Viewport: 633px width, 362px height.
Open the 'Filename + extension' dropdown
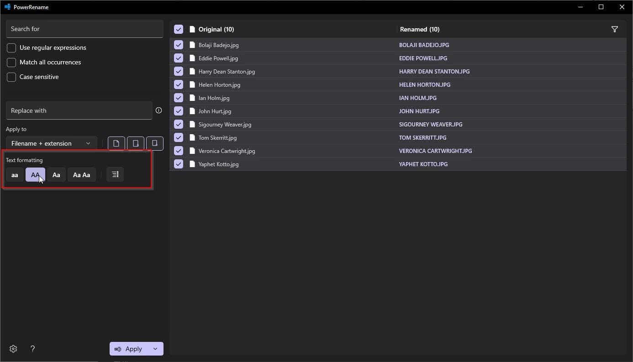click(x=51, y=143)
